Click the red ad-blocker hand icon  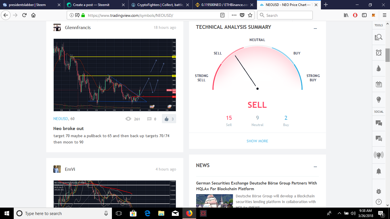tap(355, 15)
